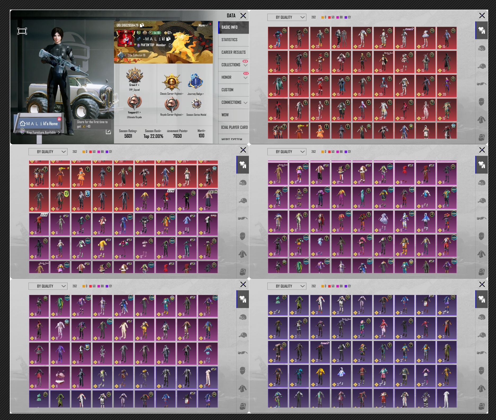The image size is (496, 420).
Task: Select helmet category in middle-right inventory panel
Action: pyautogui.click(x=481, y=183)
